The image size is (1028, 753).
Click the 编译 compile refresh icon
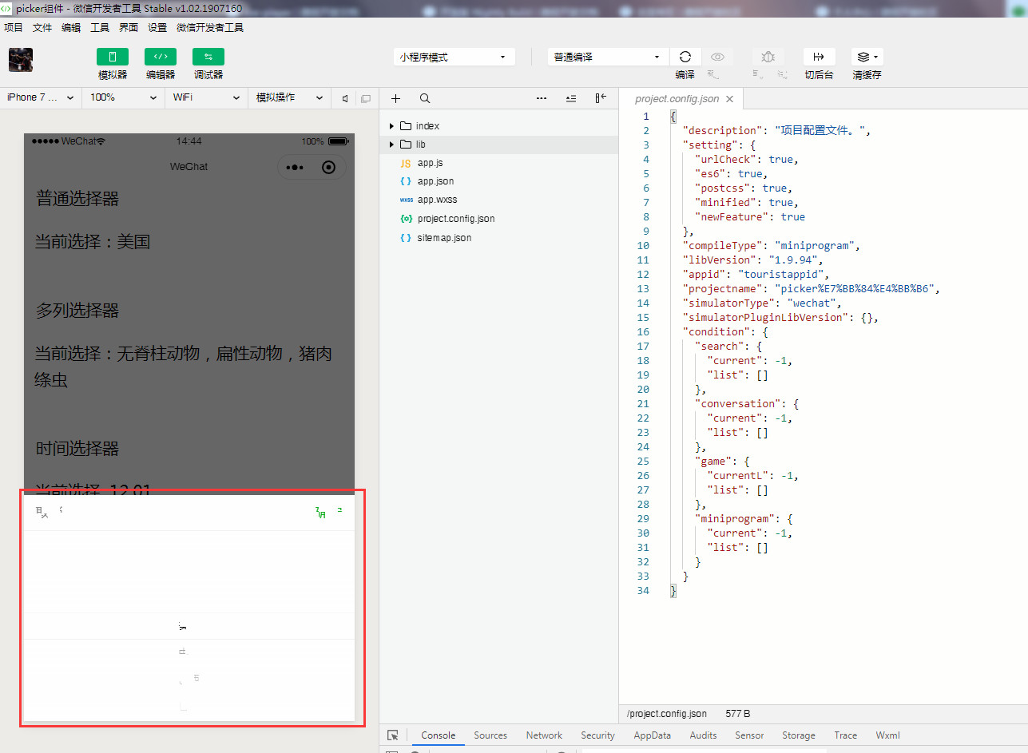click(685, 57)
